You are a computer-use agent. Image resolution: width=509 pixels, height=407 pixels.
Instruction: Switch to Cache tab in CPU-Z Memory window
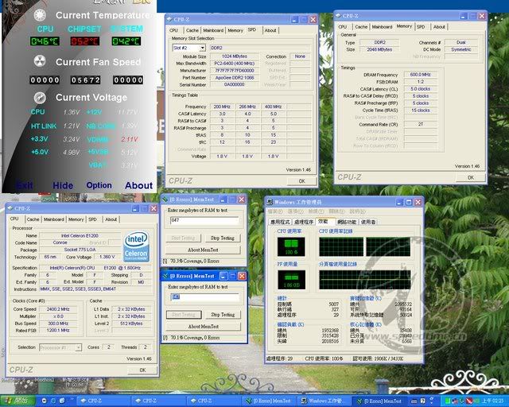click(x=361, y=27)
